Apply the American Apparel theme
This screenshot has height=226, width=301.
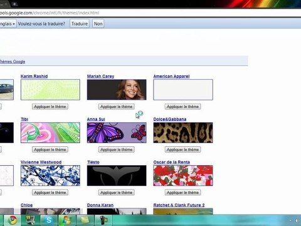pyautogui.click(x=182, y=107)
